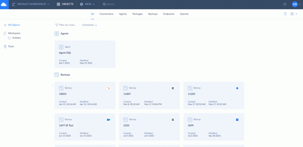The height and width of the screenshot is (147, 303).
Task: Click the three-dot handle beside backup 10054
Action: pyautogui.click(x=53, y=85)
